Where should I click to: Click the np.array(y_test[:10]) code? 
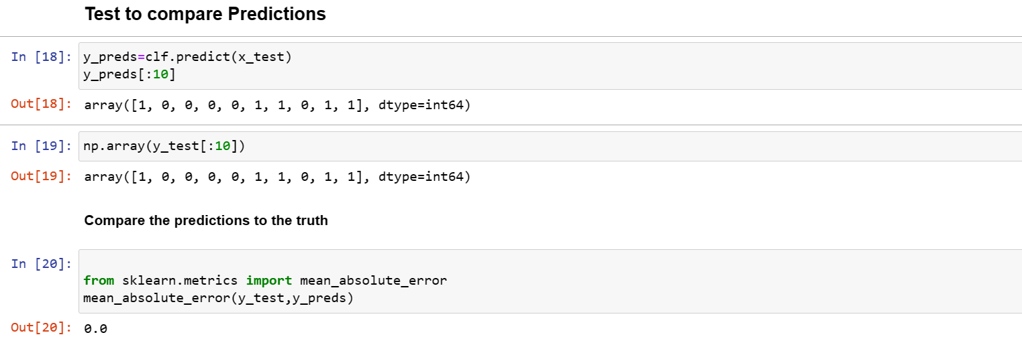point(164,147)
